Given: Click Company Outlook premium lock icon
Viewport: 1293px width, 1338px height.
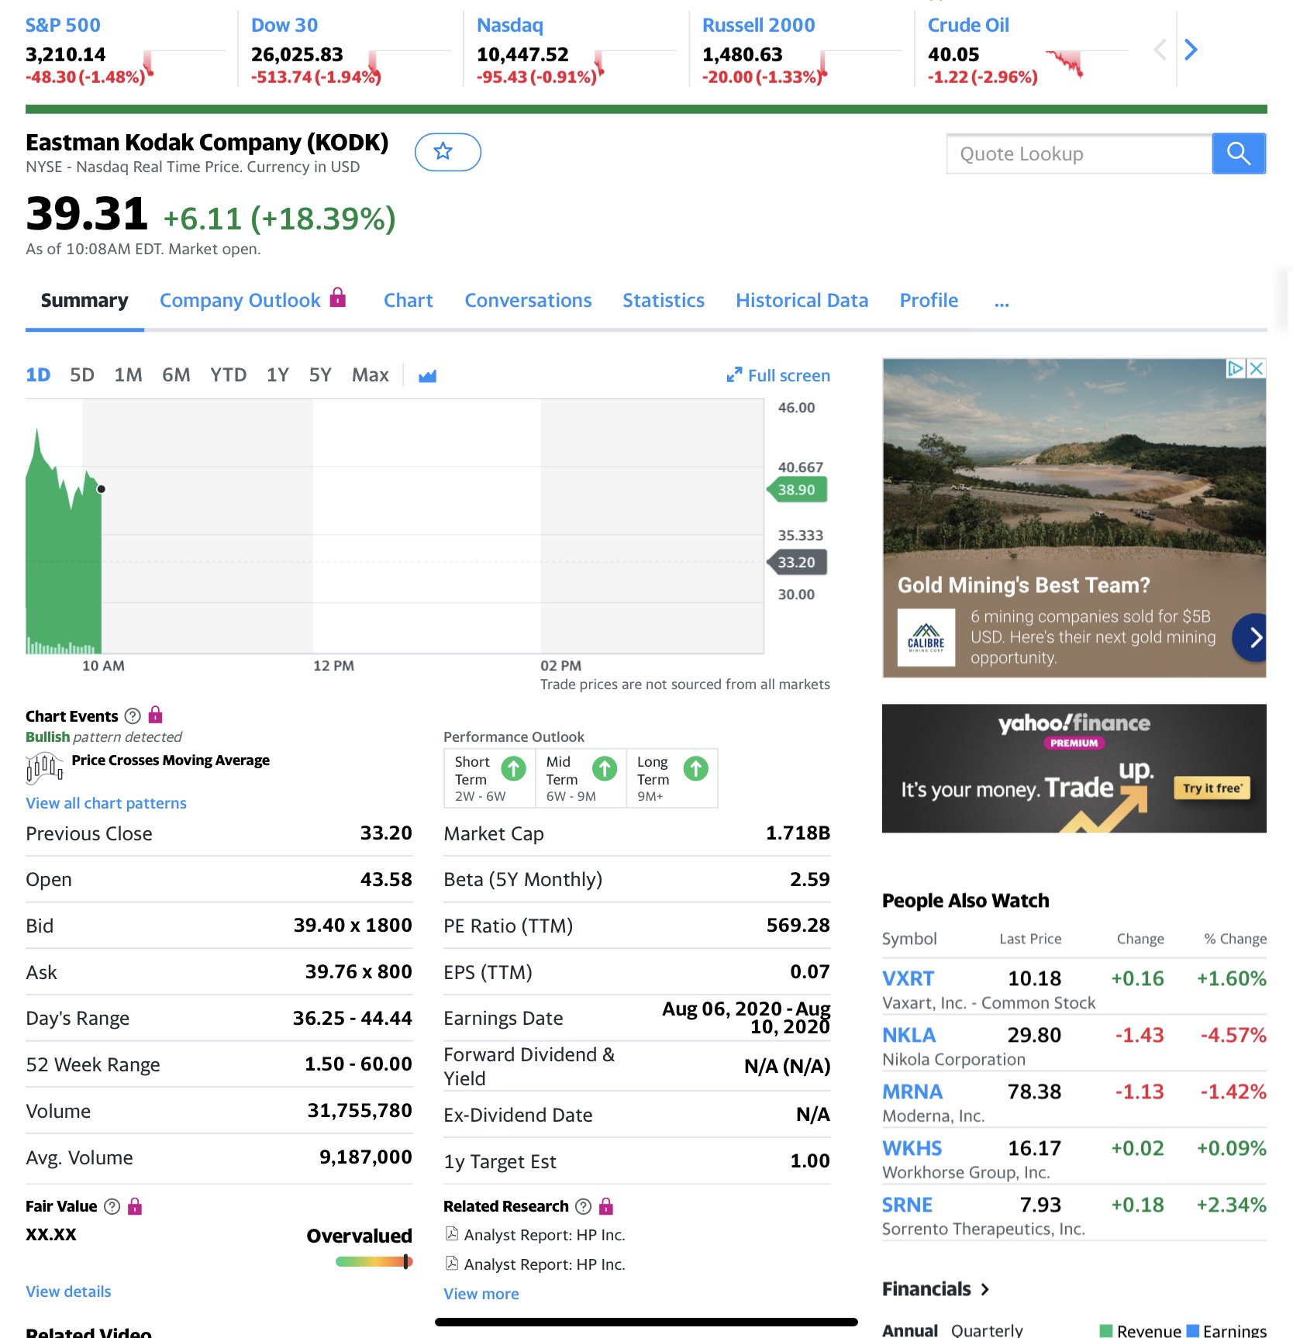Looking at the screenshot, I should tap(338, 297).
